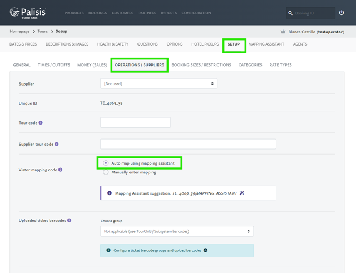Switch to Questions tab
This screenshot has width=356, height=273.
(147, 44)
